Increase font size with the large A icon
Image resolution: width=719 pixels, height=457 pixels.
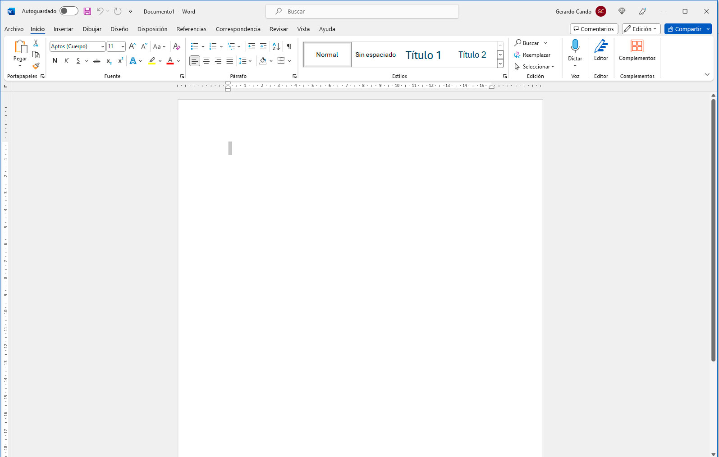(x=132, y=46)
